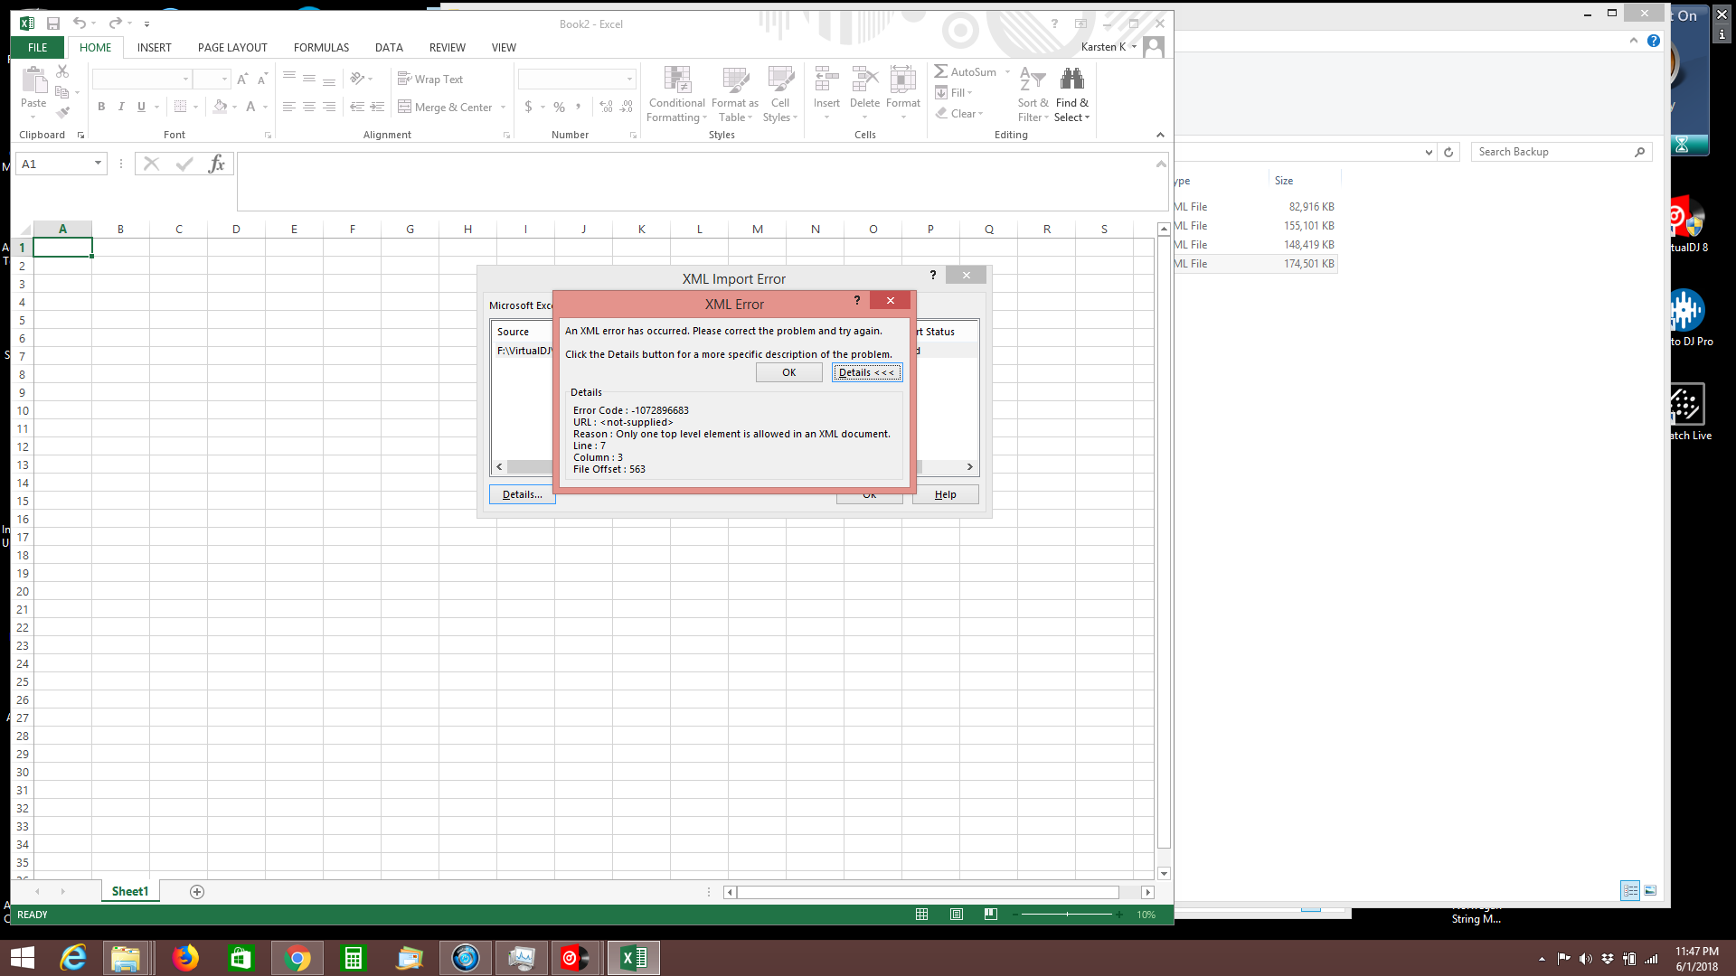Click the zoom slider in status bar
This screenshot has width=1736, height=976.
point(1067,915)
